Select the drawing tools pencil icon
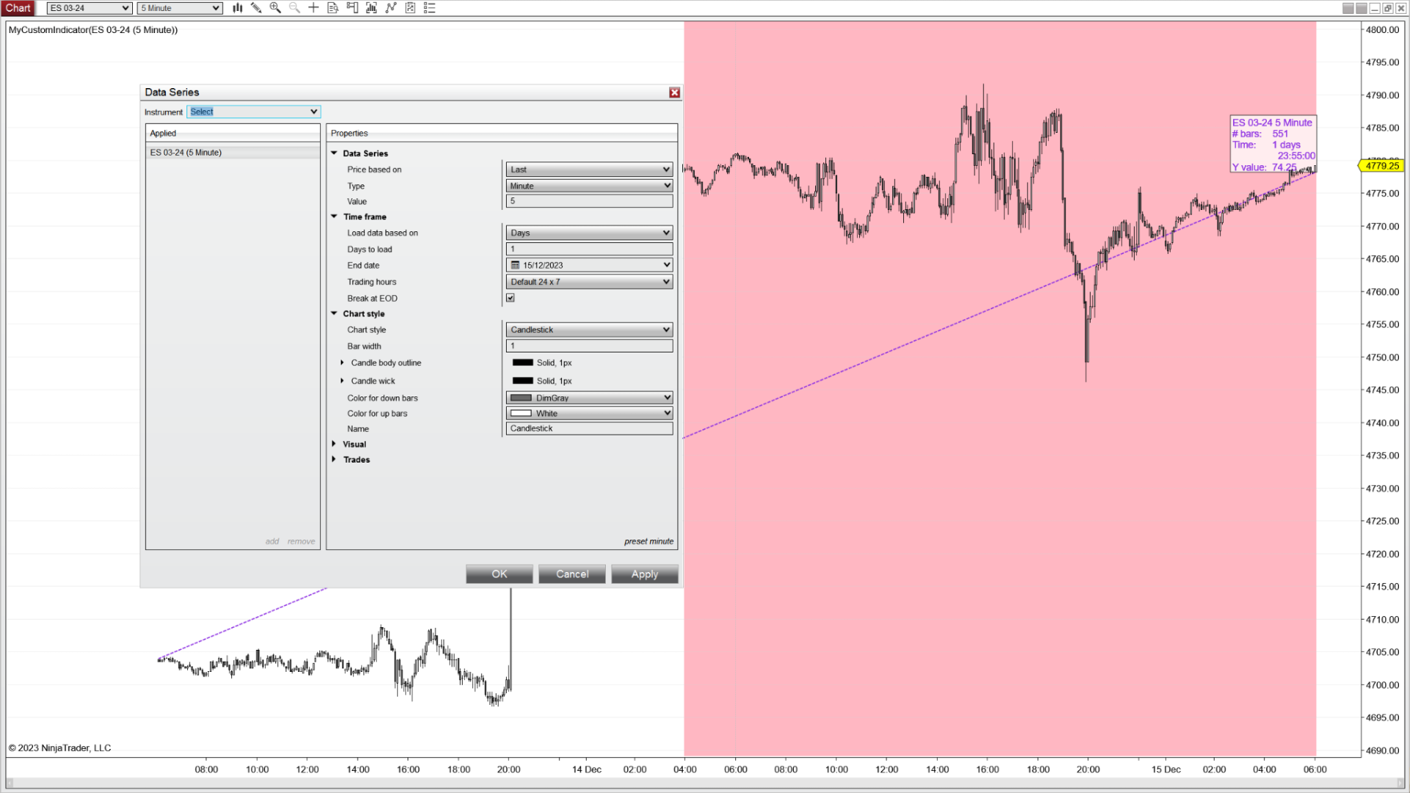The image size is (1410, 793). [x=256, y=8]
